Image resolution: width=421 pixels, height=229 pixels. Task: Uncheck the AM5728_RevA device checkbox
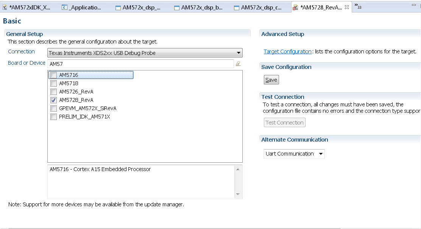pos(53,100)
